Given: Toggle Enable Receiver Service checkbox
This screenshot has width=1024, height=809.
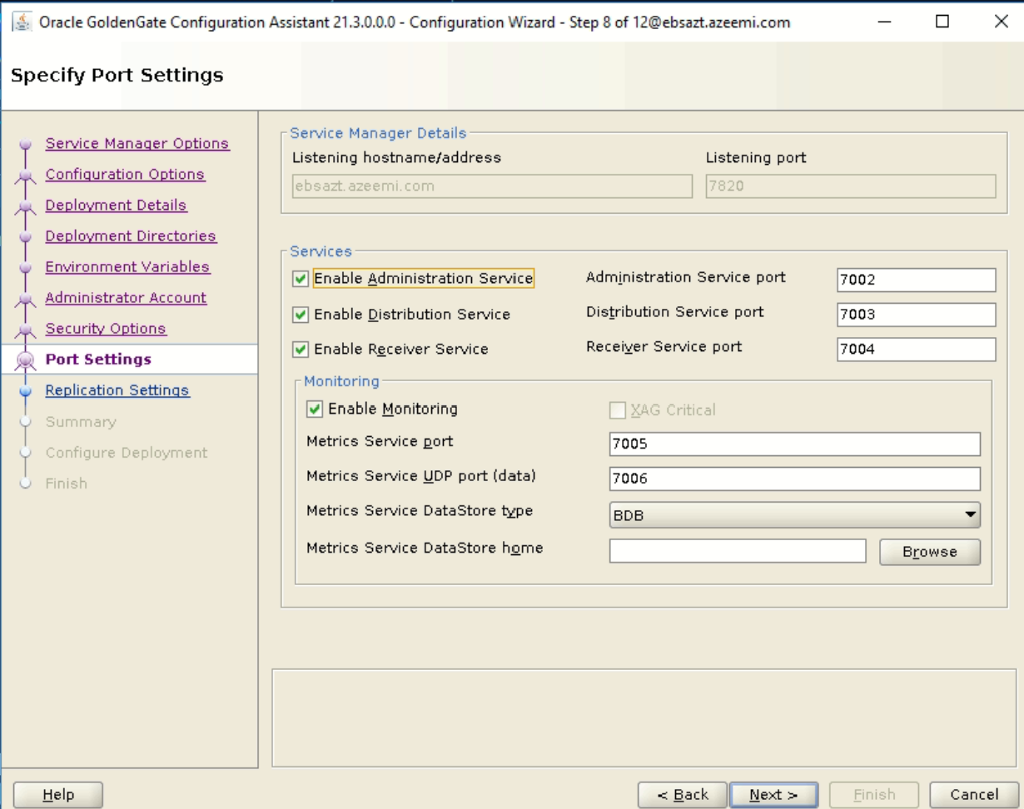Looking at the screenshot, I should tap(301, 350).
